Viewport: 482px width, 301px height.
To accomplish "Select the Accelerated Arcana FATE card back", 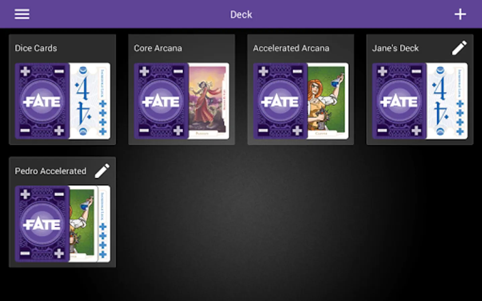I will pyautogui.click(x=280, y=101).
